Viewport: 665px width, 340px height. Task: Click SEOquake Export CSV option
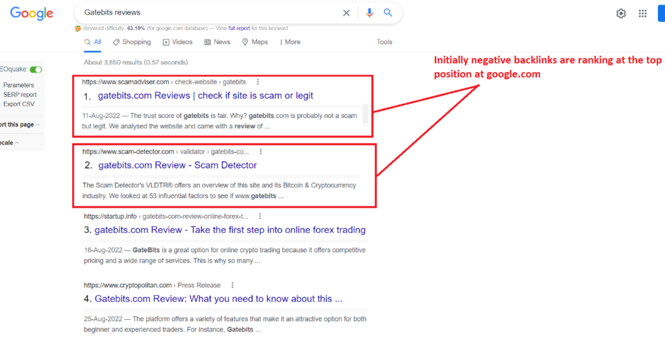(19, 104)
